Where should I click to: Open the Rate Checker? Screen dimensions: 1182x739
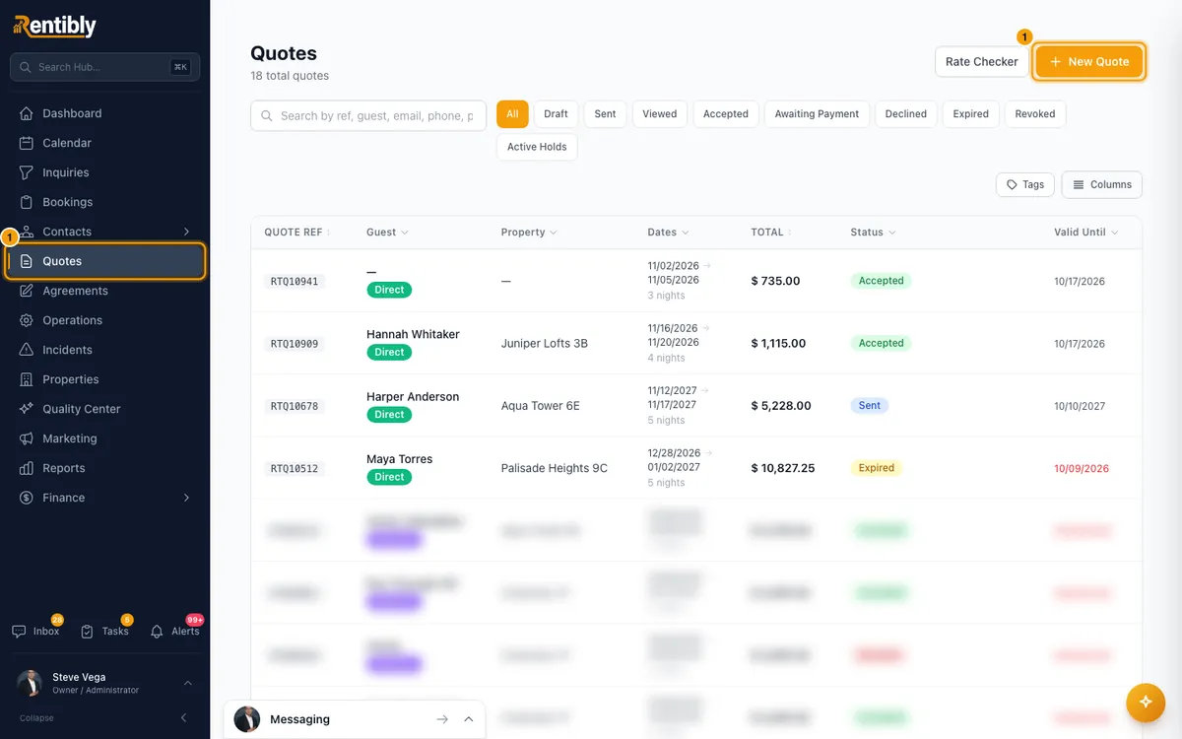(982, 61)
